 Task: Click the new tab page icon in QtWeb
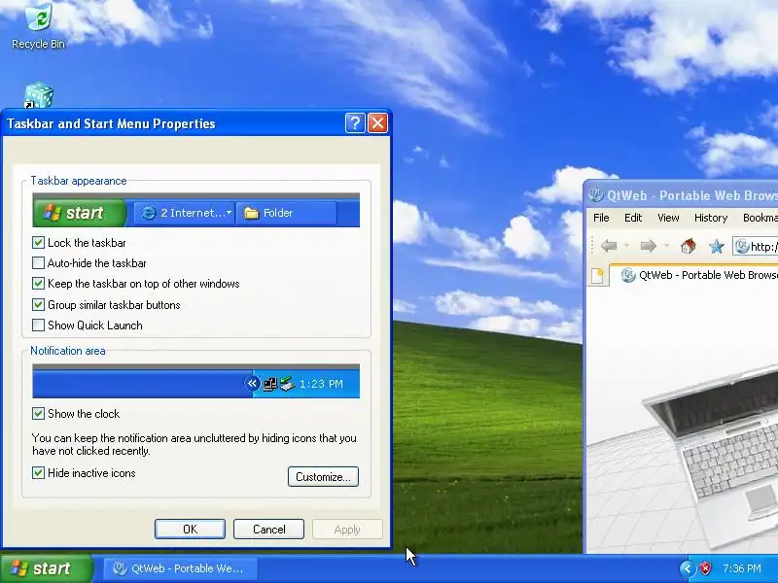(x=598, y=276)
